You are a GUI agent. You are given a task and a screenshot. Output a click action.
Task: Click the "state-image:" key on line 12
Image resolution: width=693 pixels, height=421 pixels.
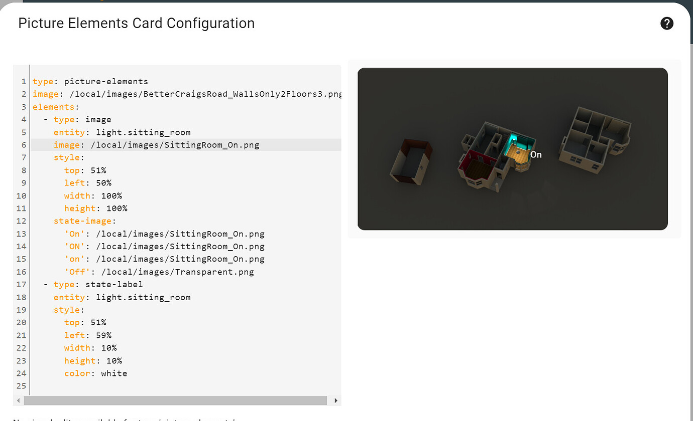point(83,221)
